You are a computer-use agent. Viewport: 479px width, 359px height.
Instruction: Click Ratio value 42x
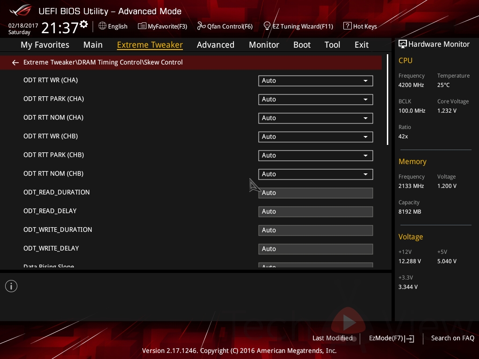[x=403, y=136]
